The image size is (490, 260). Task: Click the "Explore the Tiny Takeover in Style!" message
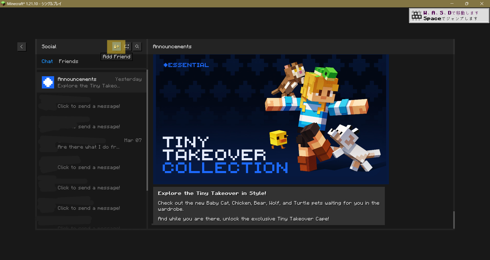268,206
